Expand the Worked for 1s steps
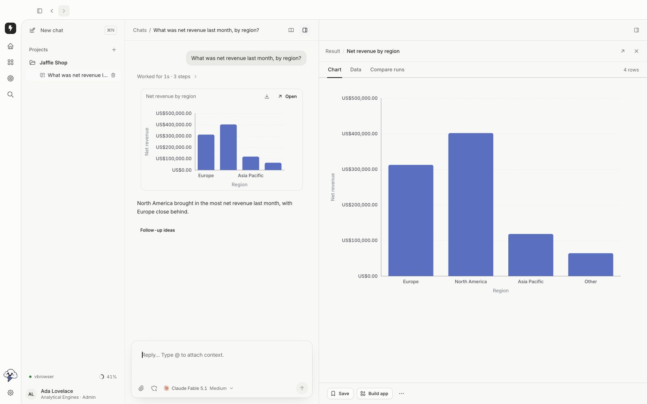 tap(167, 76)
